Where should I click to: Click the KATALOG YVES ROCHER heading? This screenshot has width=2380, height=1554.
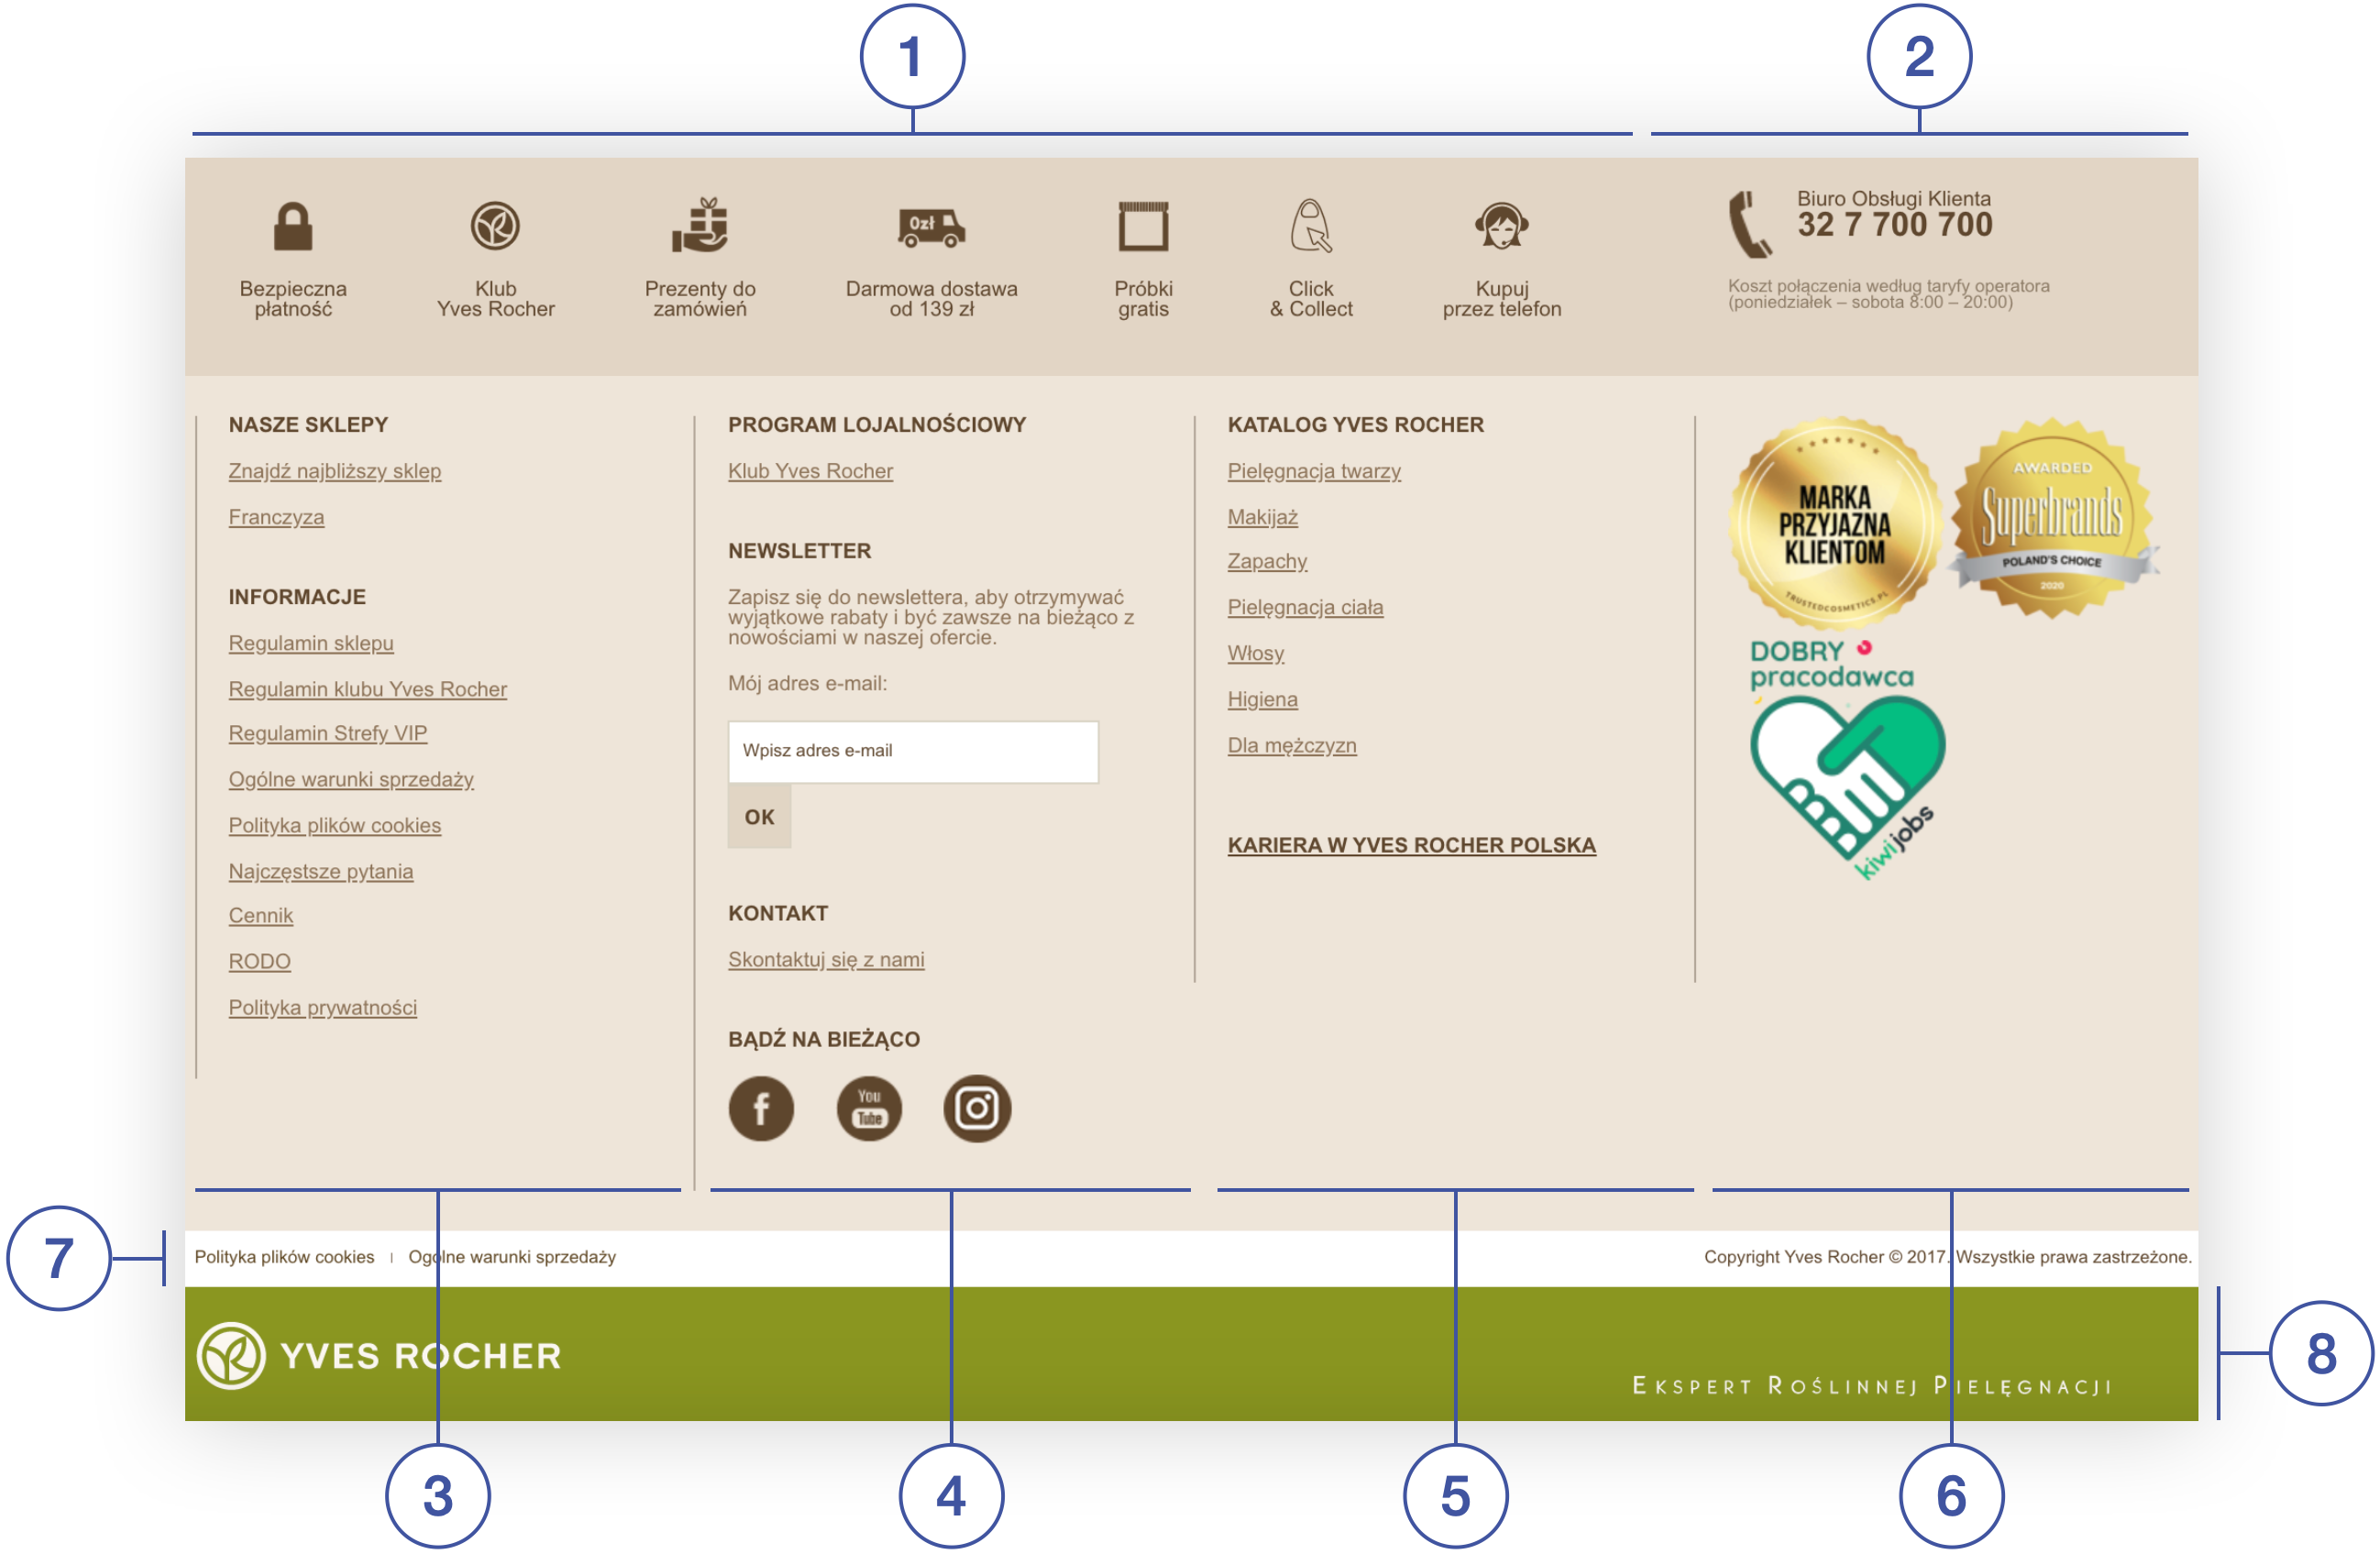(x=1355, y=425)
